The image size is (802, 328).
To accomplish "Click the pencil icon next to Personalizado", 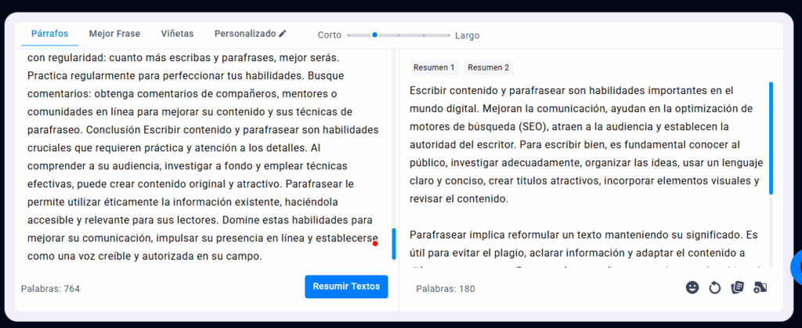I will coord(283,34).
